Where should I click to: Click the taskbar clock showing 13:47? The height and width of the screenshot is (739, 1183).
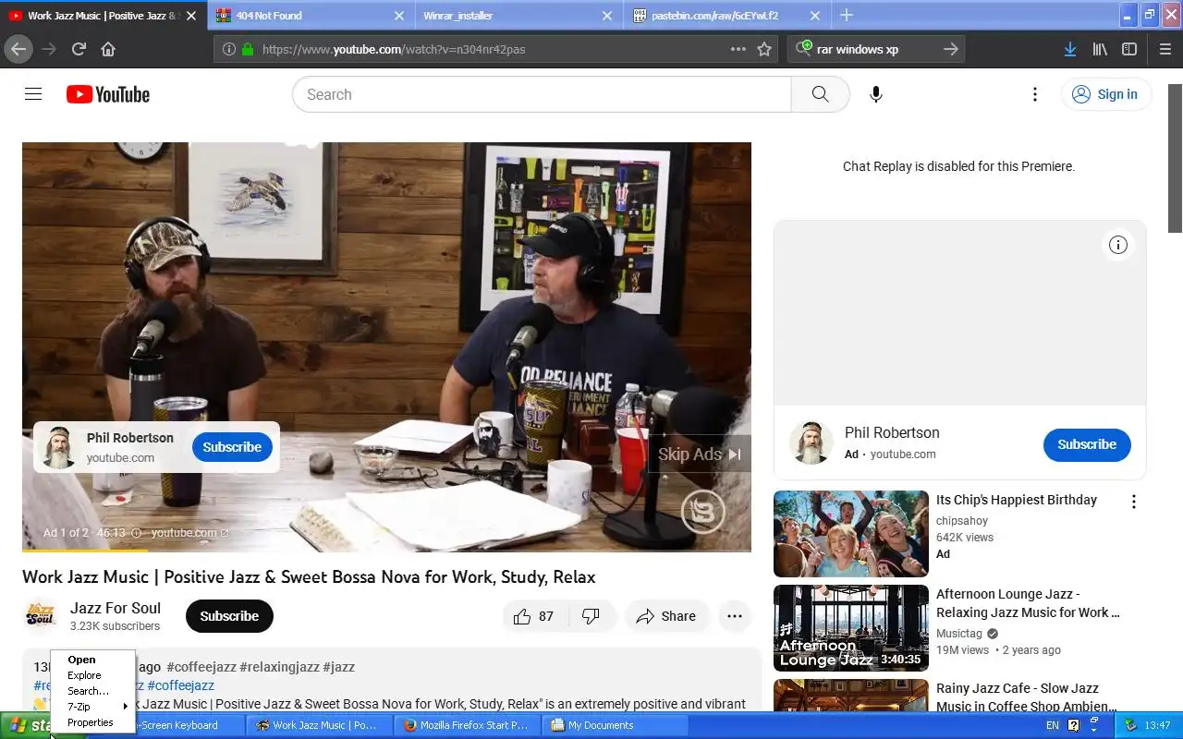coord(1157,725)
